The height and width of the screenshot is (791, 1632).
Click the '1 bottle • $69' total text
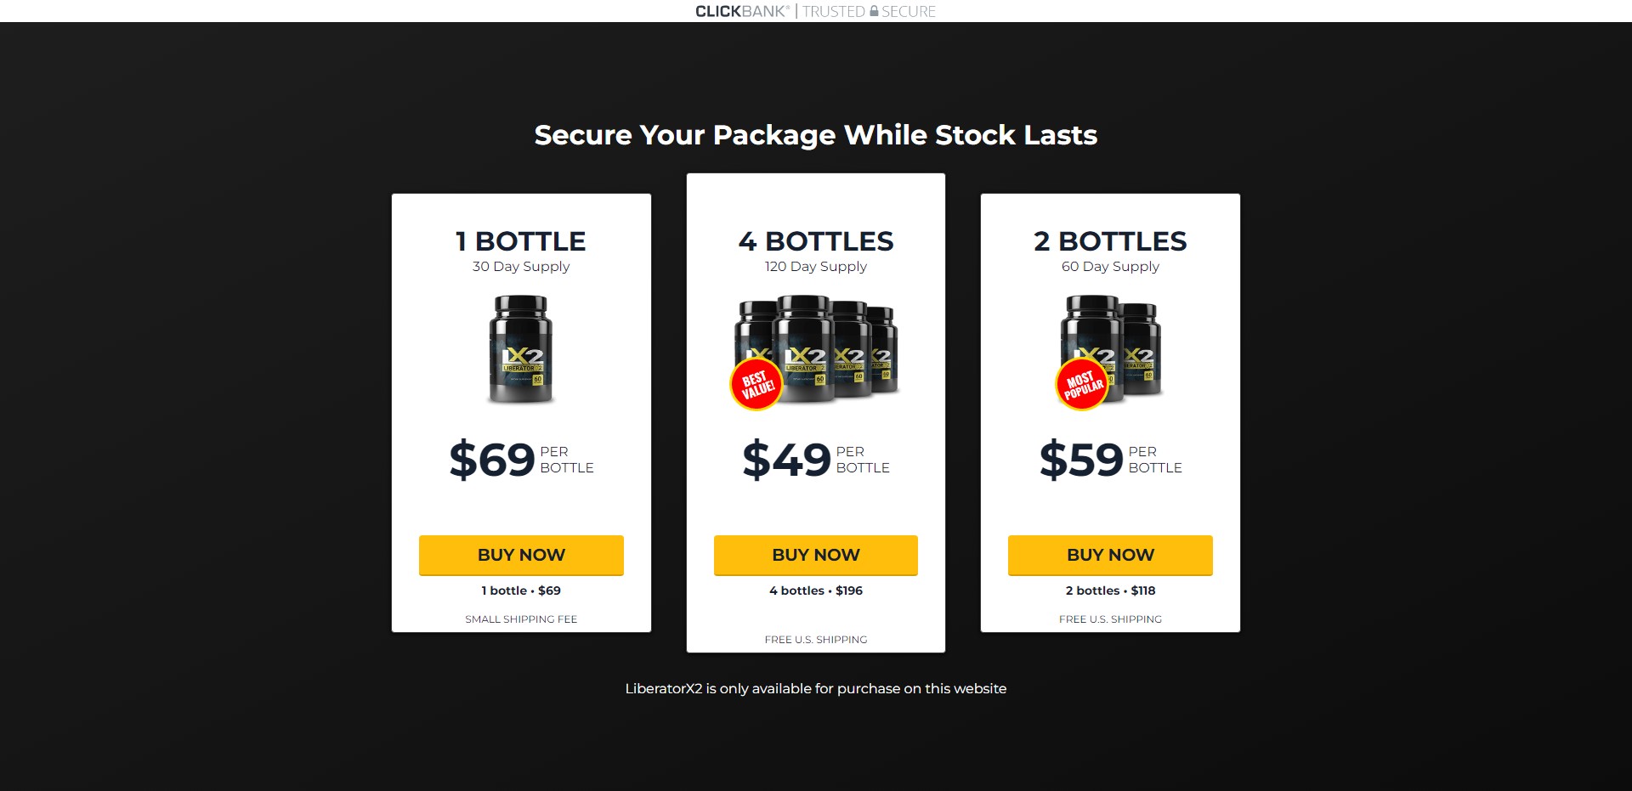point(521,590)
